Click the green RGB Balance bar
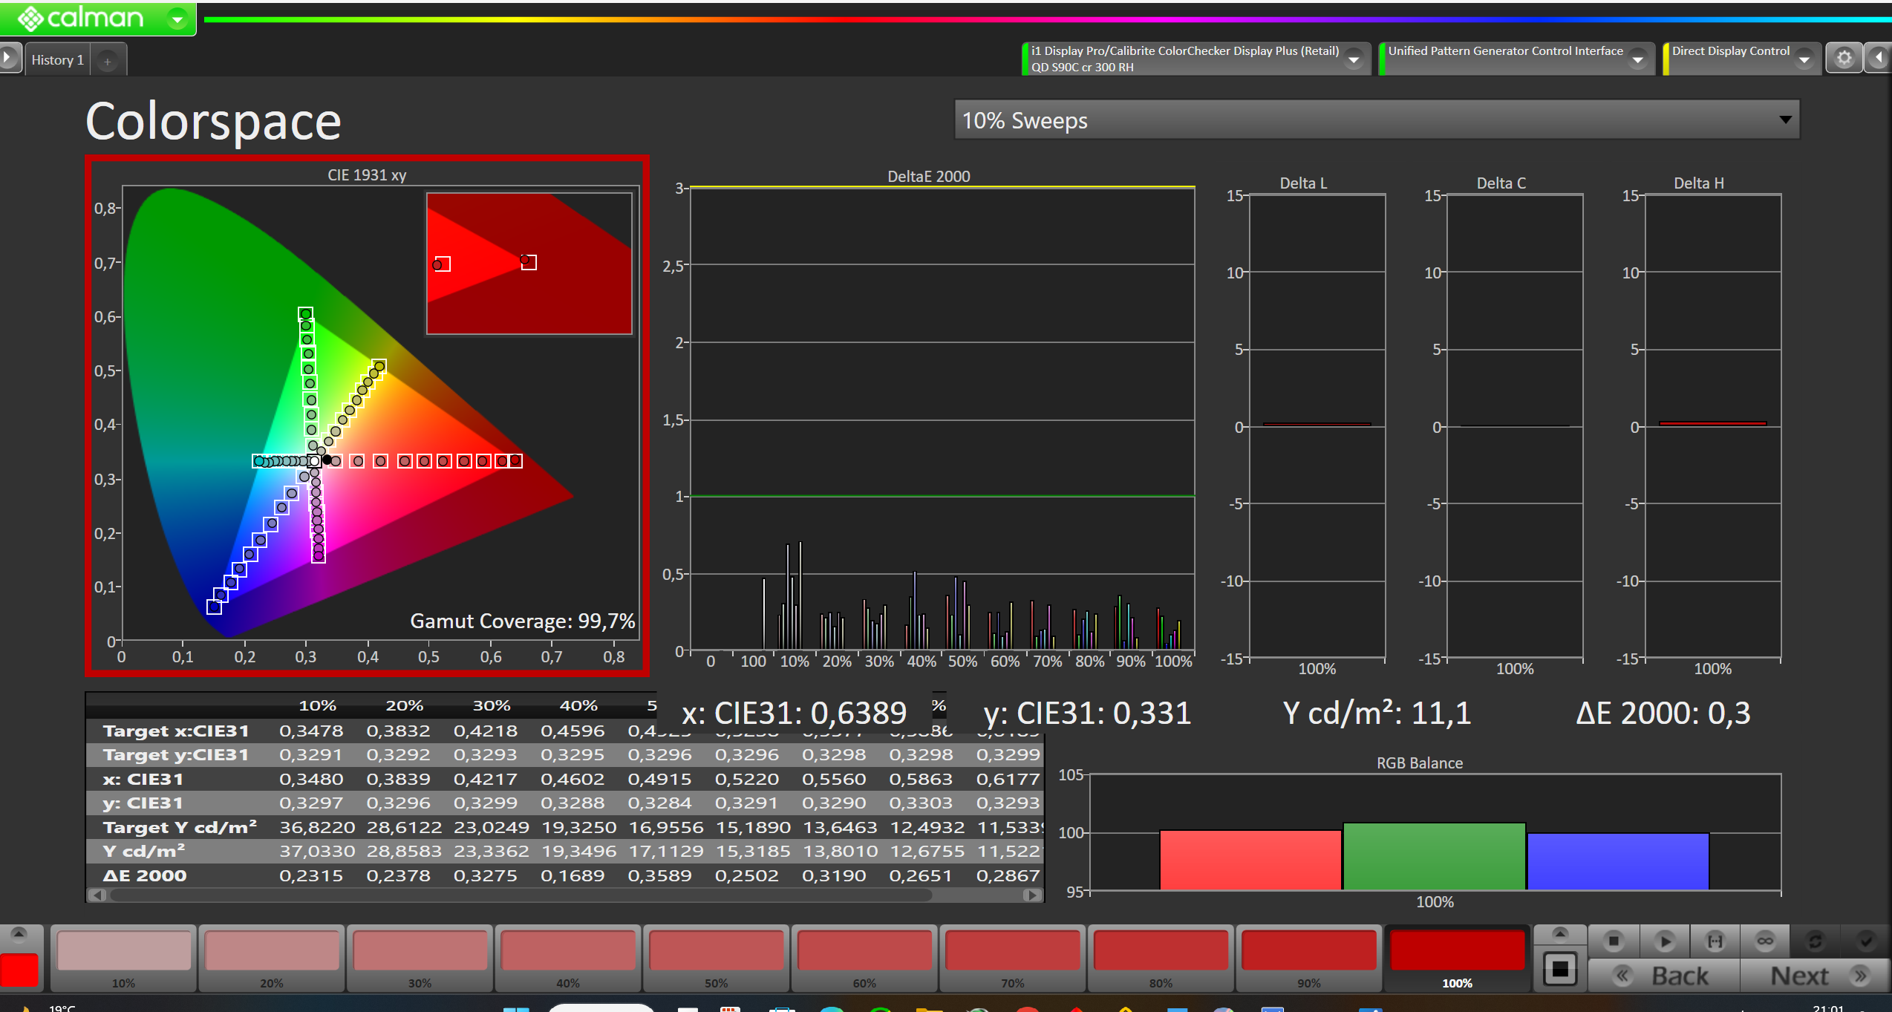 (1434, 856)
